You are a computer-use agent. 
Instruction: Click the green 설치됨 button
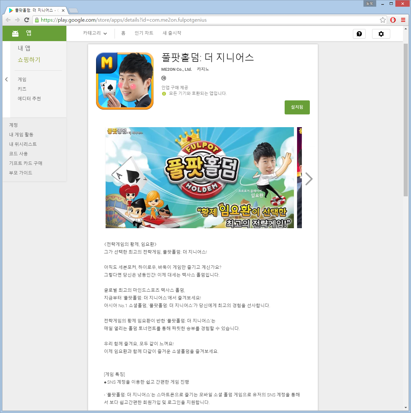click(x=297, y=107)
